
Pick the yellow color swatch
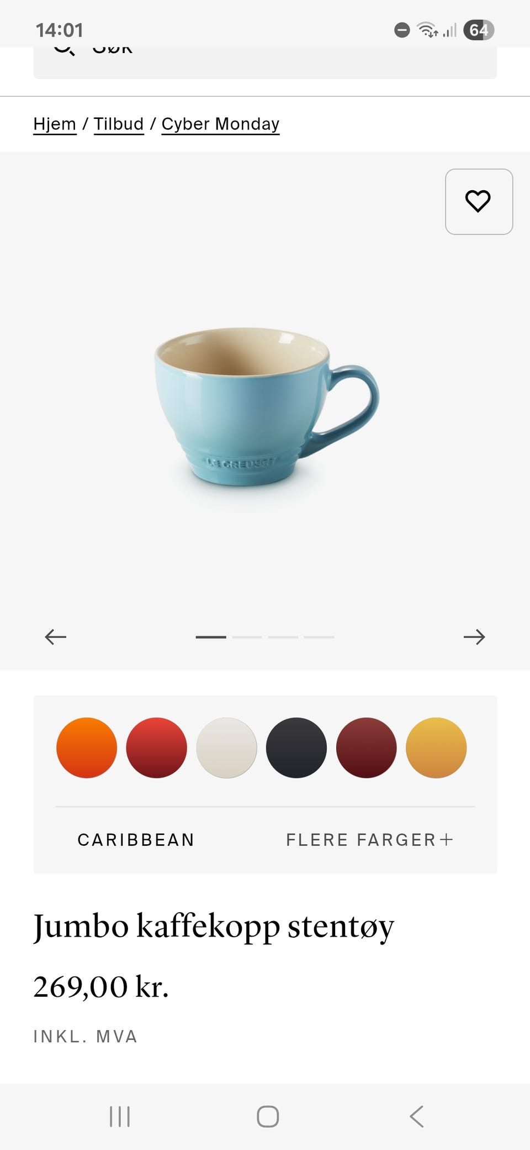[x=436, y=748]
